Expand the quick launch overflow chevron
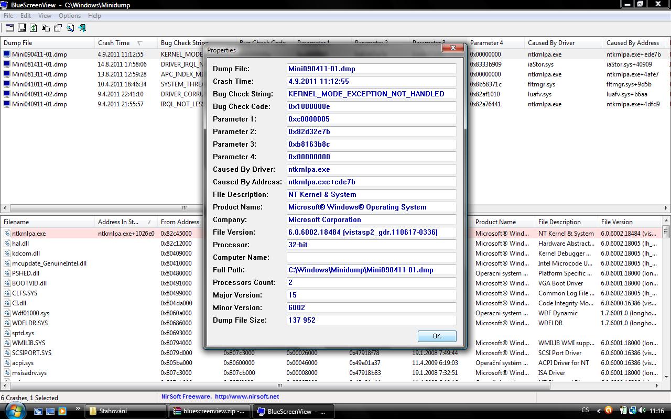The image size is (671, 419). coord(78,409)
